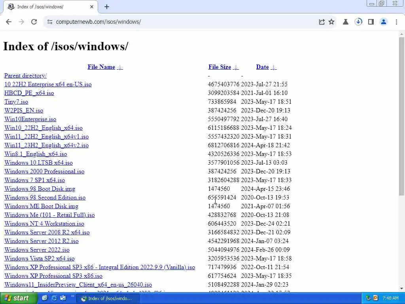
Task: Open Windows 2000 Professional.iso link
Action: click(44, 171)
